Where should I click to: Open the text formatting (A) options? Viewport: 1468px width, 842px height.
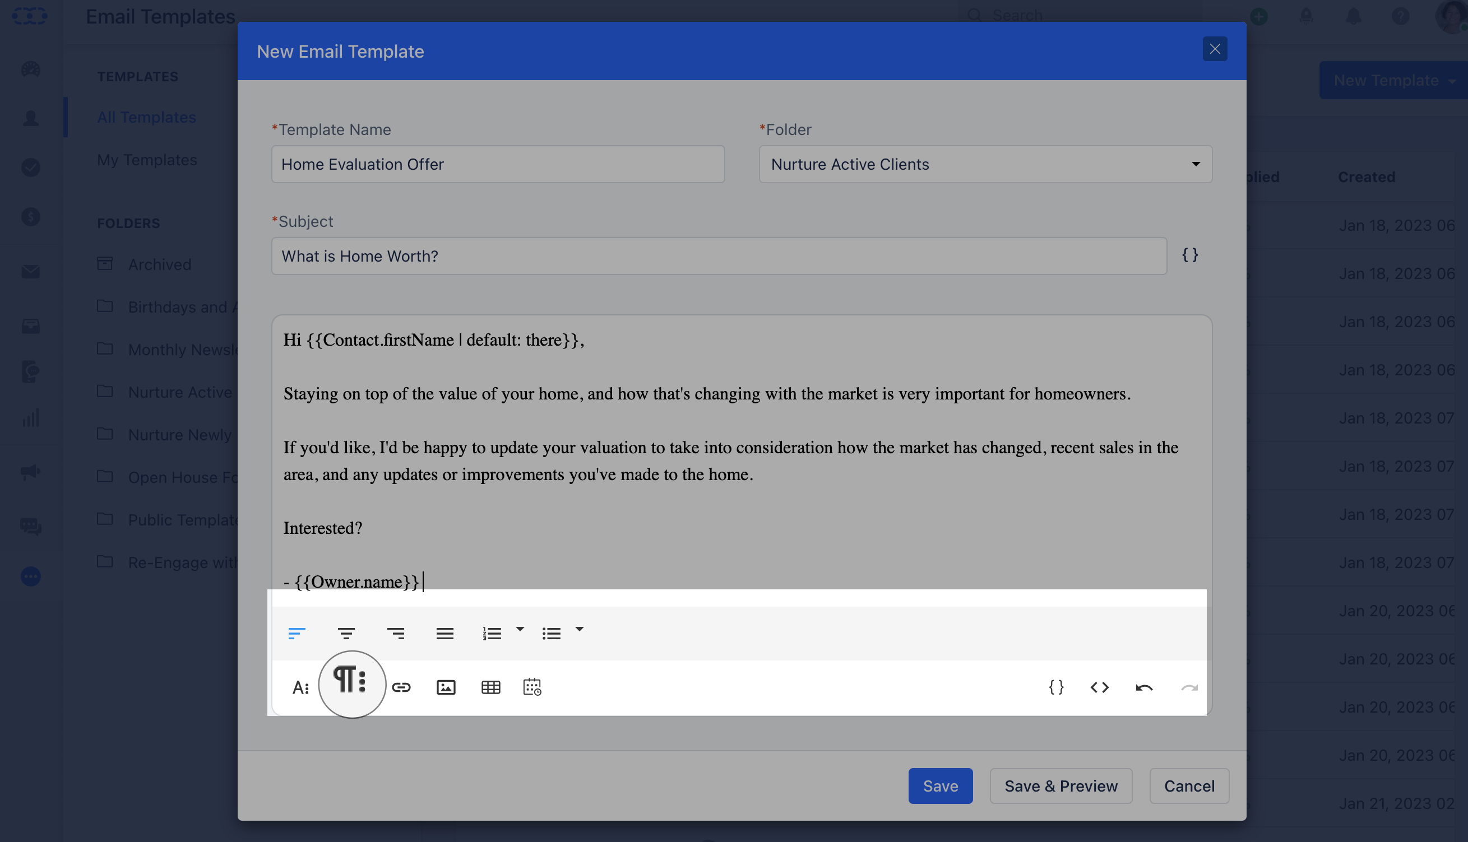[300, 687]
